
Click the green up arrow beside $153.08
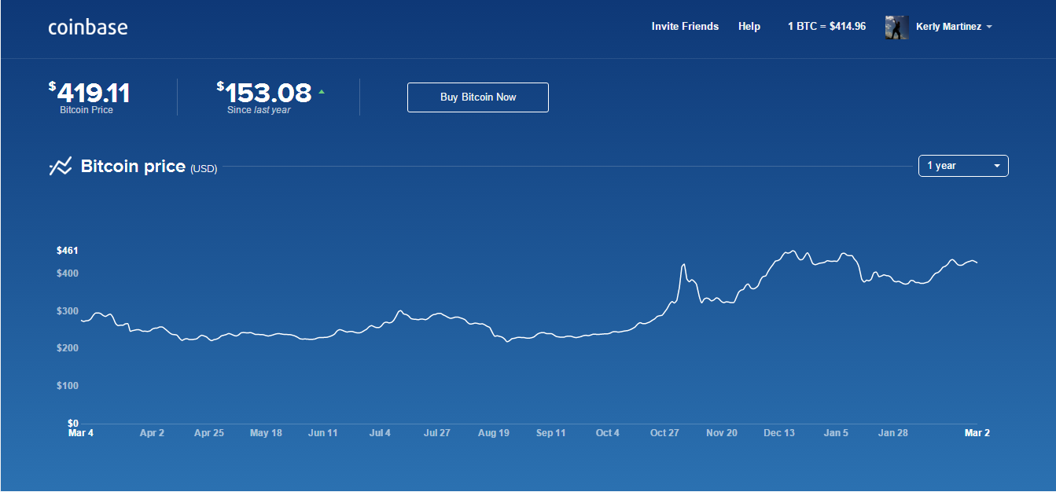[x=321, y=92]
